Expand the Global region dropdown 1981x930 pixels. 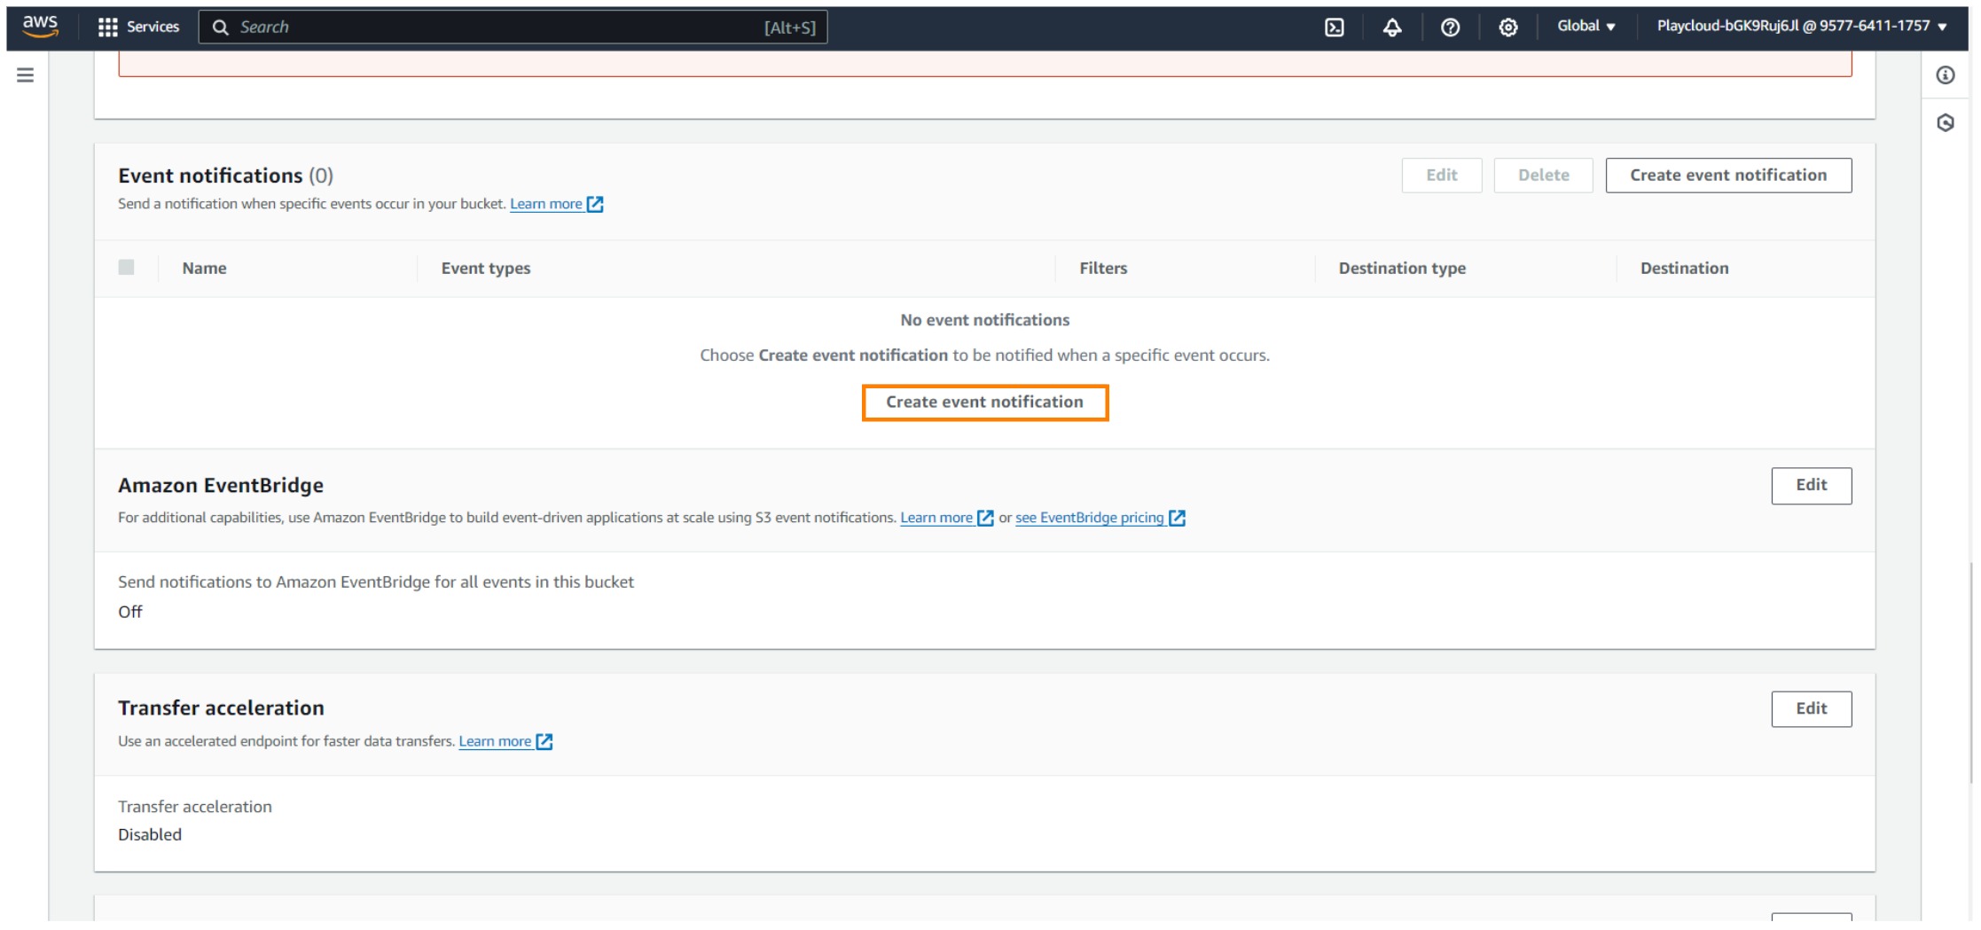pyautogui.click(x=1586, y=27)
